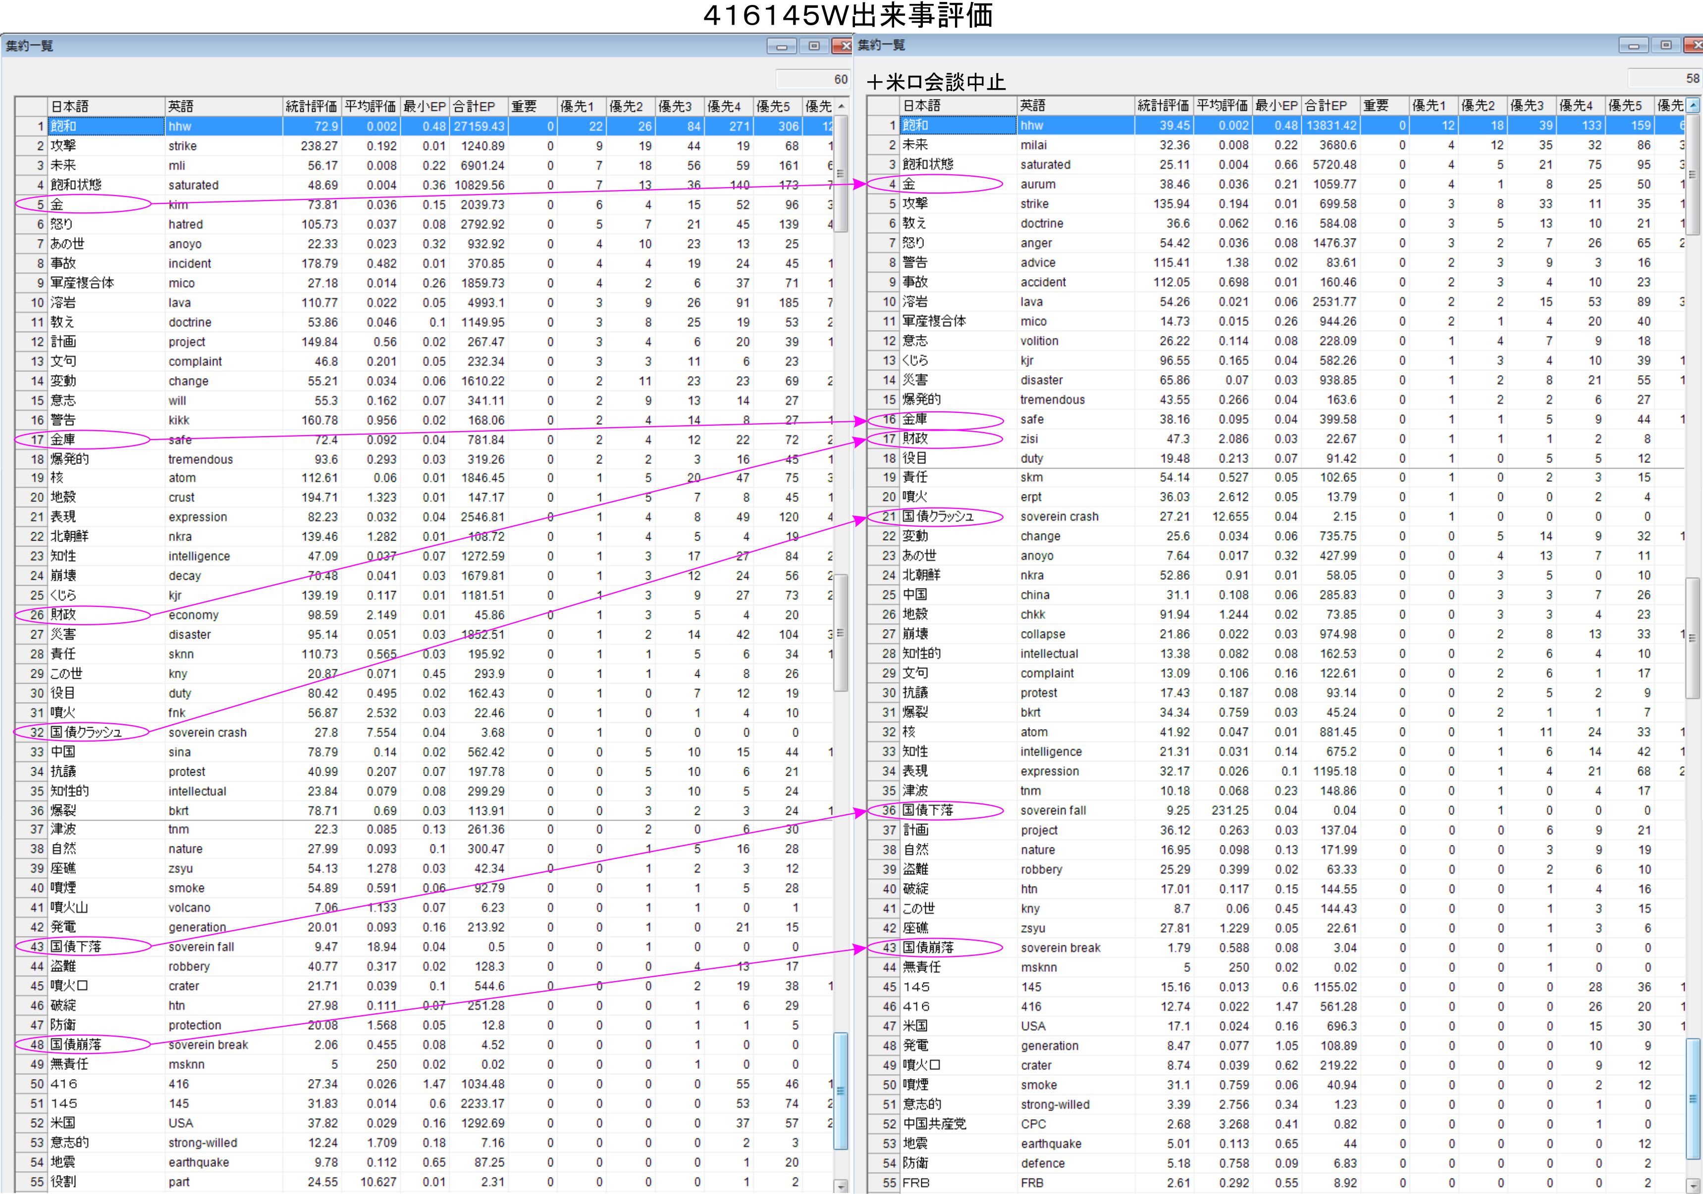Click the count field showing 60
The width and height of the screenshot is (1703, 1194).
[x=813, y=79]
